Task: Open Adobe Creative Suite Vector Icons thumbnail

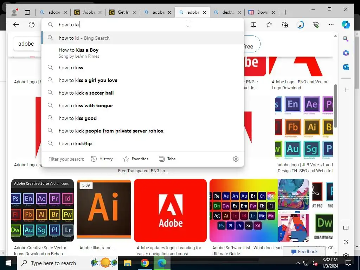Action: (x=43, y=211)
